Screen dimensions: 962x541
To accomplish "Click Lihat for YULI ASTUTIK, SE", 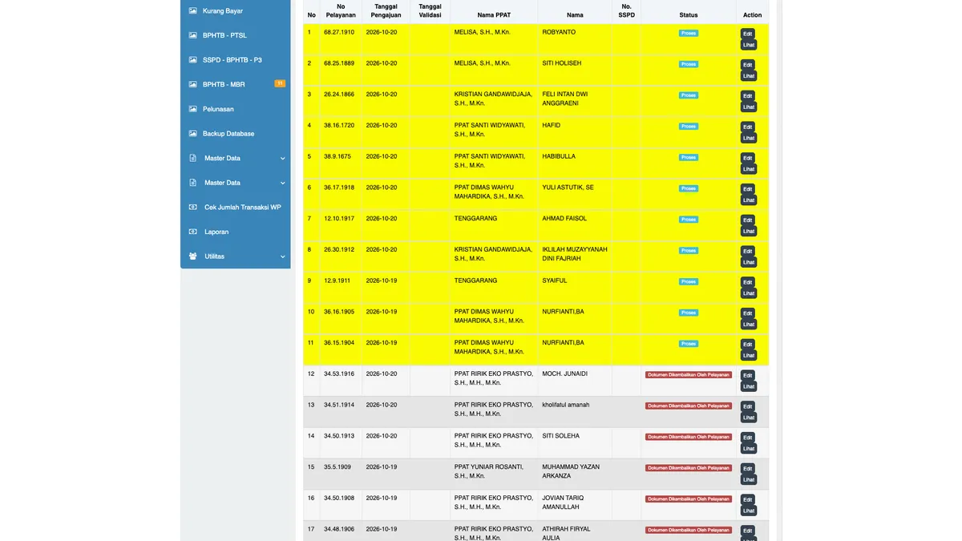I will click(x=749, y=200).
